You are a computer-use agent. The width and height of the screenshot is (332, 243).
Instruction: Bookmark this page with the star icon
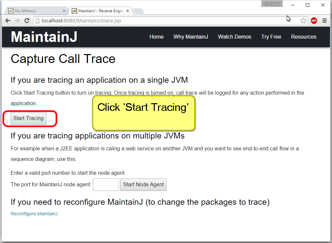(x=303, y=21)
